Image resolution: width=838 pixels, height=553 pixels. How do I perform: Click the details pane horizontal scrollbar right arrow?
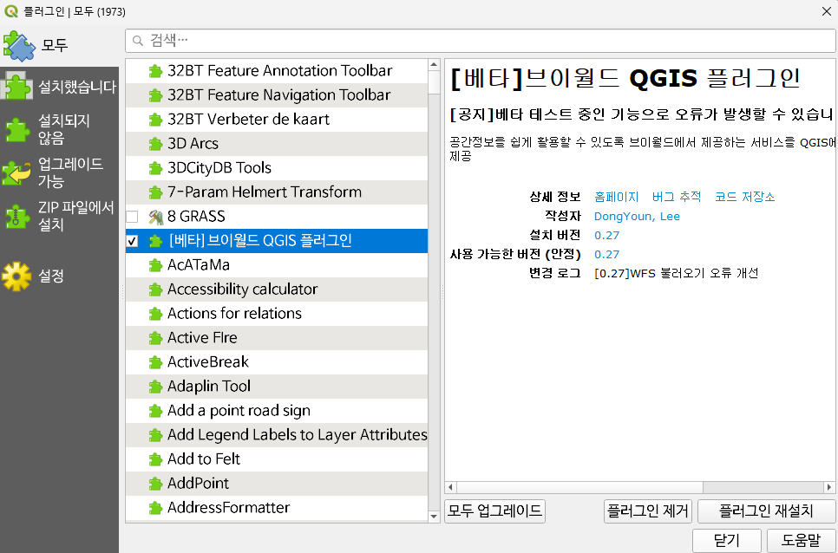[x=829, y=487]
